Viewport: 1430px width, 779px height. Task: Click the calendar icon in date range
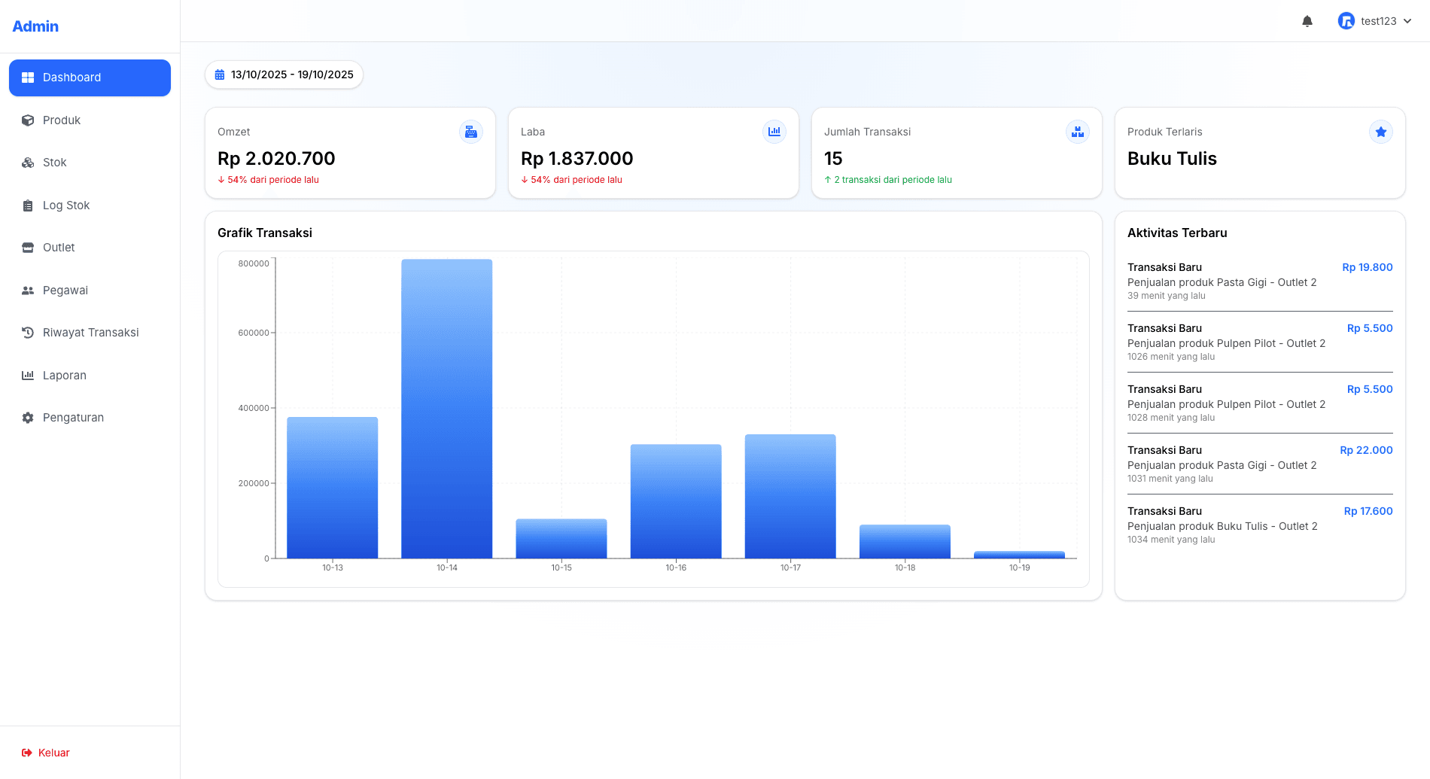pos(220,75)
